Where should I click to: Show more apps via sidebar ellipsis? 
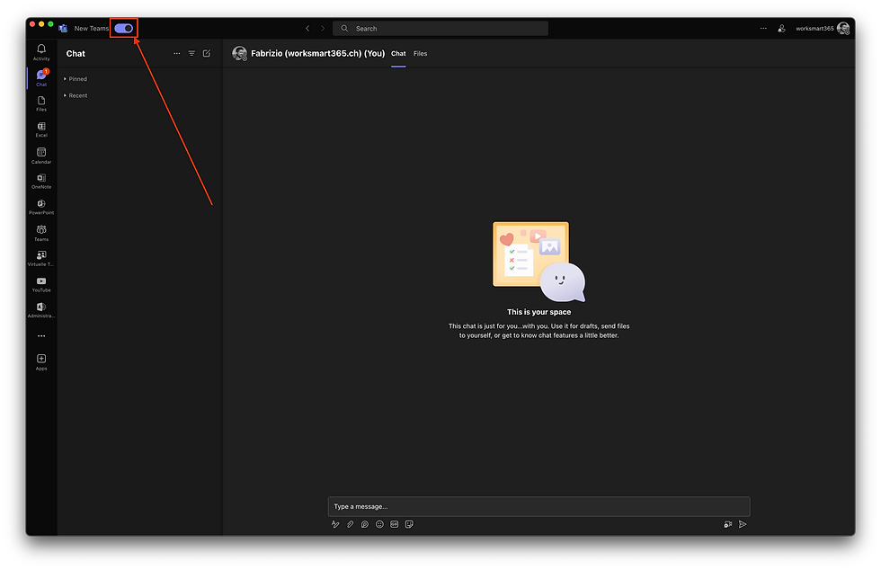[x=41, y=336]
